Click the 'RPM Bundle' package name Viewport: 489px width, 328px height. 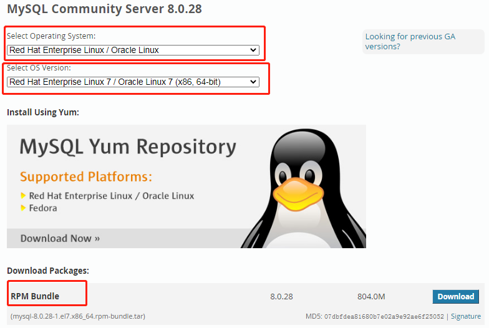35,296
